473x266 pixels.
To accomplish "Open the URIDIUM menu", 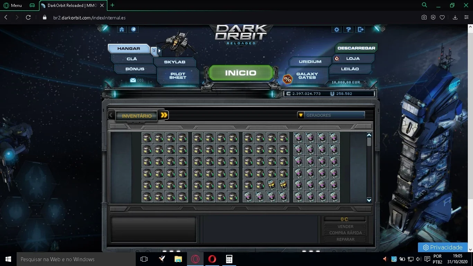I will (310, 62).
